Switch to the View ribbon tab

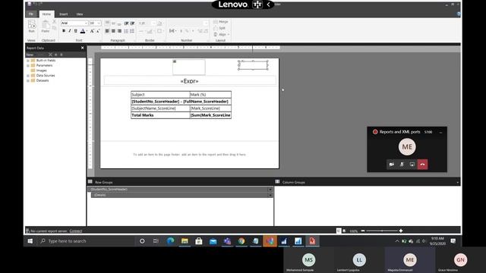[80, 14]
